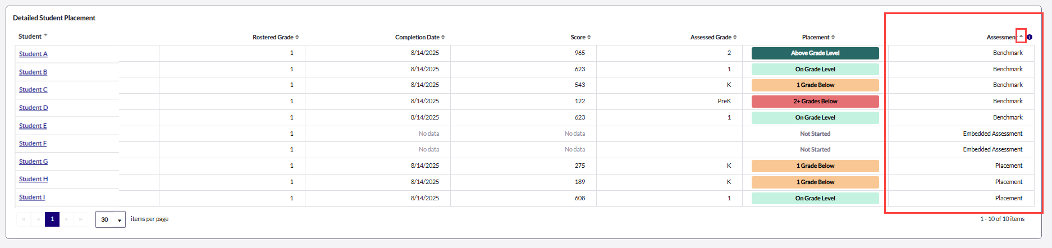Sort the Rostered Grade column
Image resolution: width=1052 pixels, height=248 pixels.
[x=297, y=38]
